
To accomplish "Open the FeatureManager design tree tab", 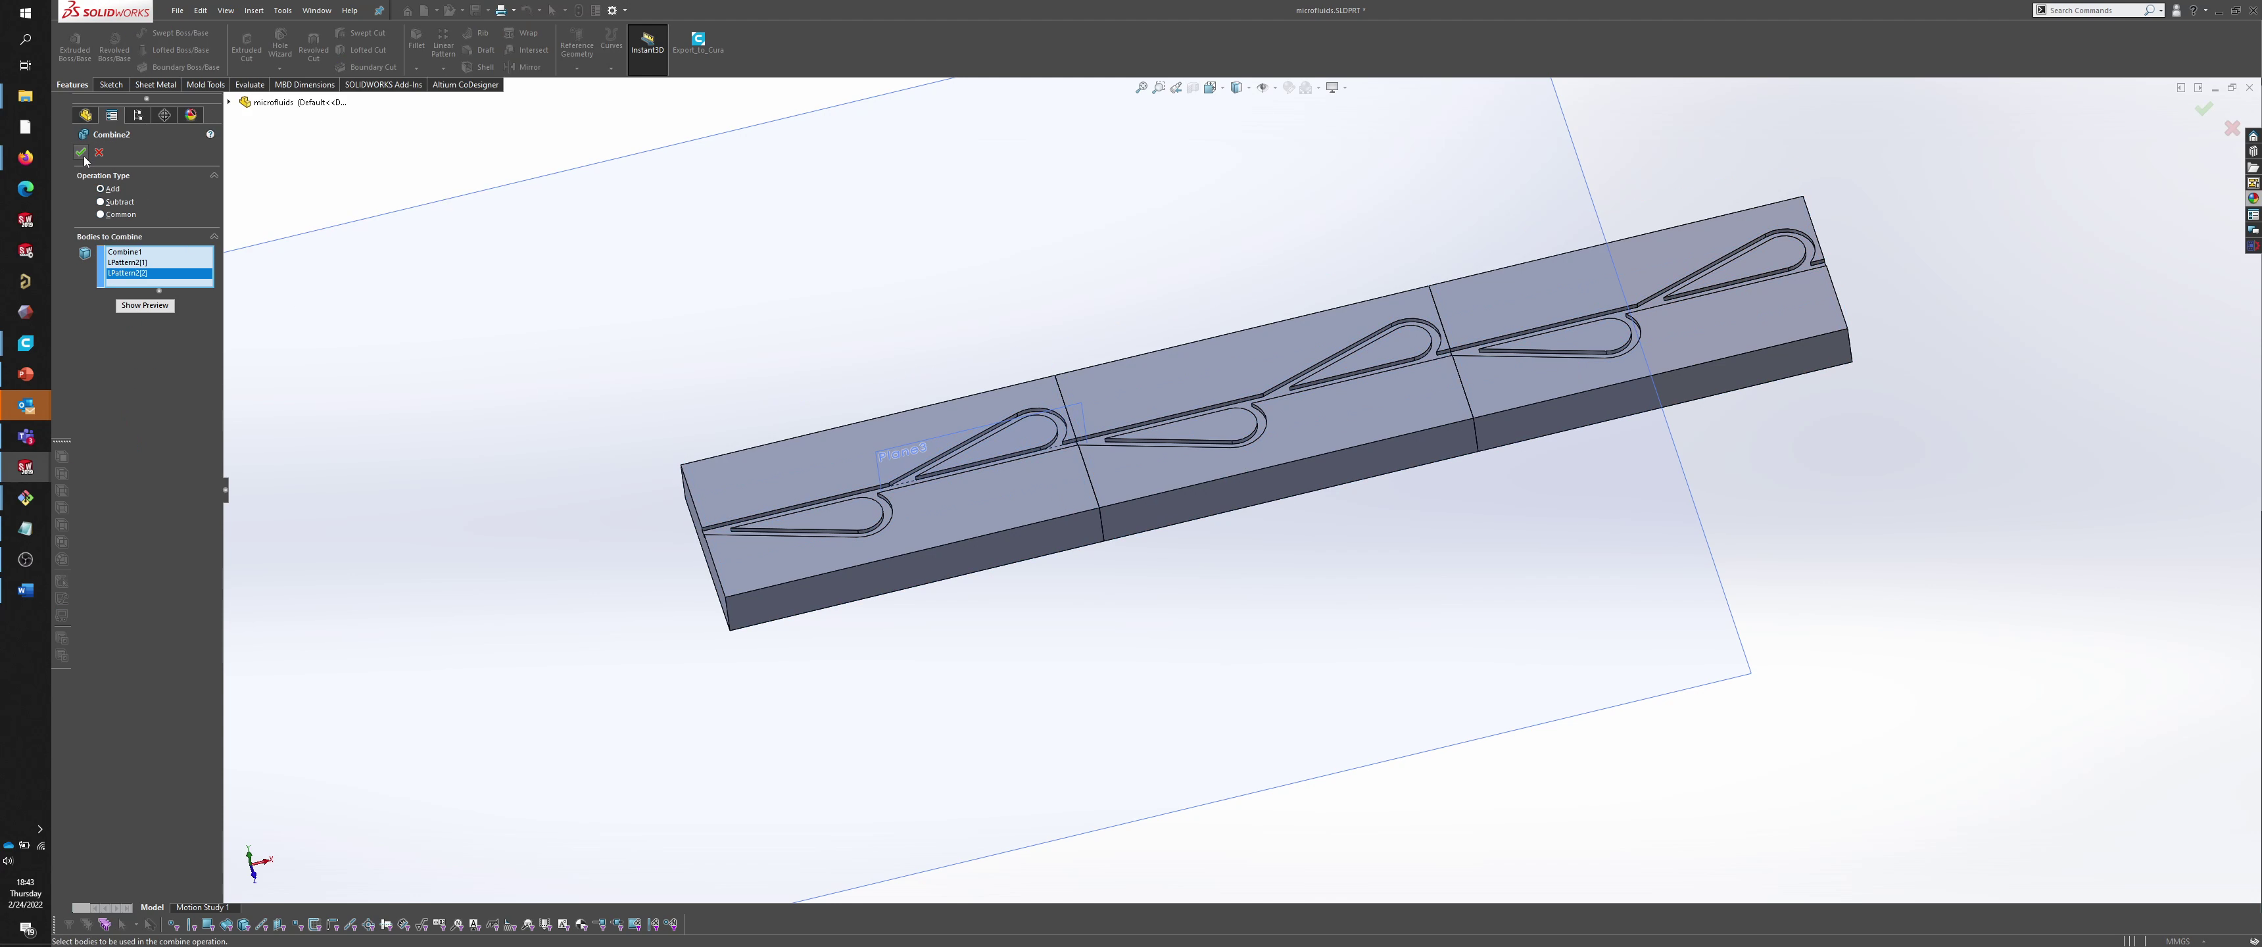I will click(x=85, y=115).
